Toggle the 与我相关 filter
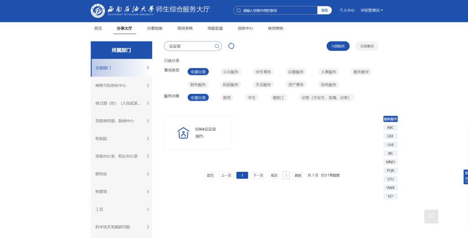Screen dimensions: 468x238 [338, 46]
